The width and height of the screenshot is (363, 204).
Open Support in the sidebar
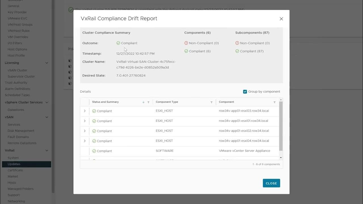coord(14,195)
